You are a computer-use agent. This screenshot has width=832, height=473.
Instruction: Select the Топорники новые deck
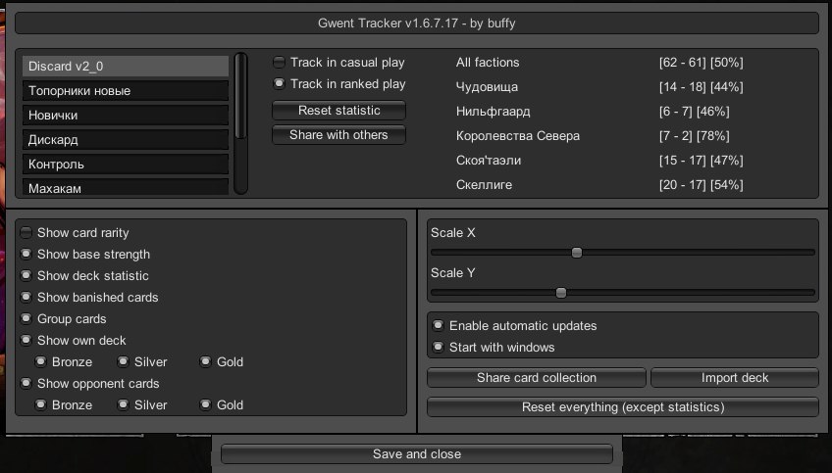click(x=126, y=91)
